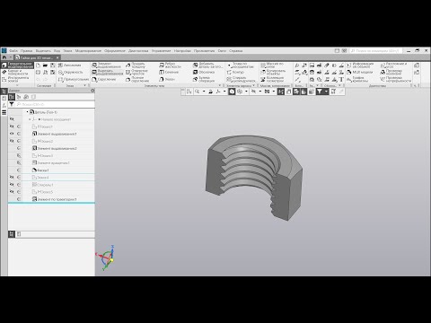Open the Справка menu

click(235, 51)
